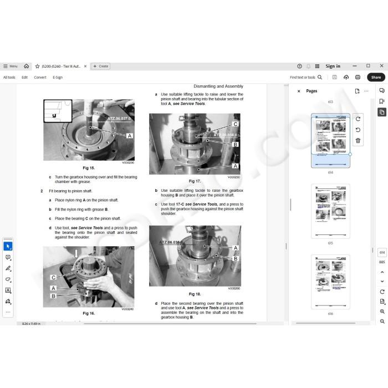The image size is (388, 388).
Task: Click Dismantling and Assembly heading
Action: [x=218, y=86]
